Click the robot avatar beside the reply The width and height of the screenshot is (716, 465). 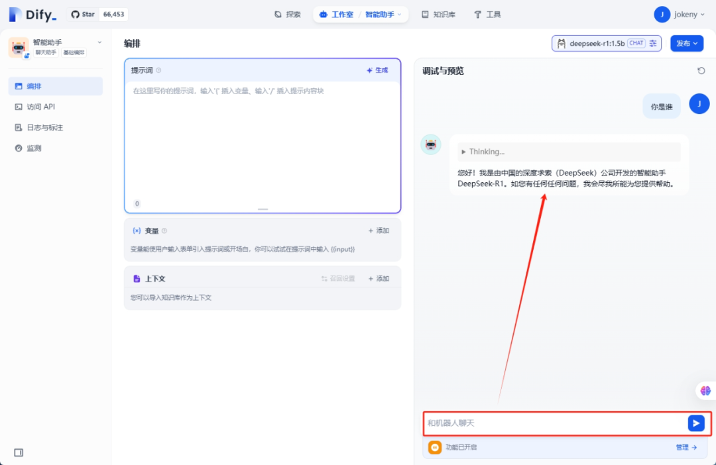[x=431, y=144]
